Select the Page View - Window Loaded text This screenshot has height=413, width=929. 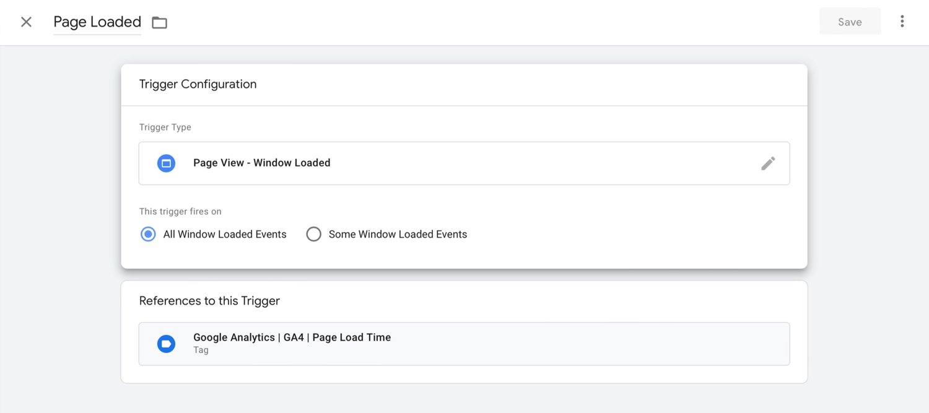(x=261, y=163)
